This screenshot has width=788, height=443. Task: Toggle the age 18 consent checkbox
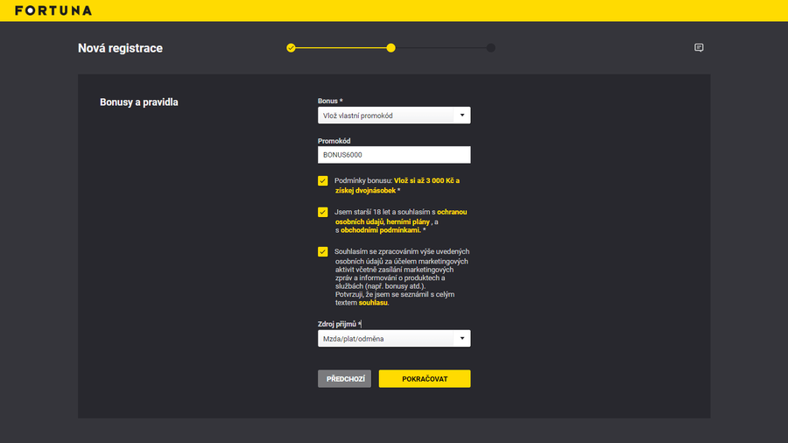coord(323,212)
